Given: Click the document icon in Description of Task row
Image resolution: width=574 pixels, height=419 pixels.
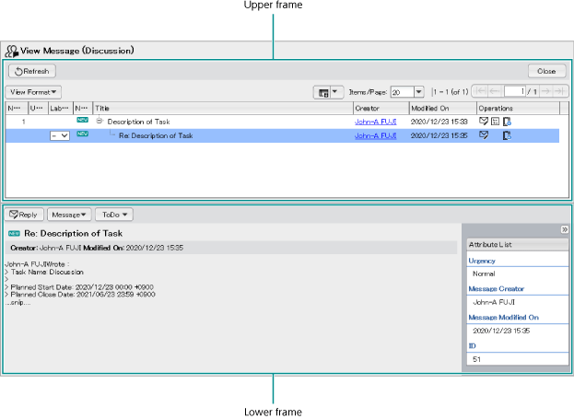Looking at the screenshot, I should (x=506, y=122).
